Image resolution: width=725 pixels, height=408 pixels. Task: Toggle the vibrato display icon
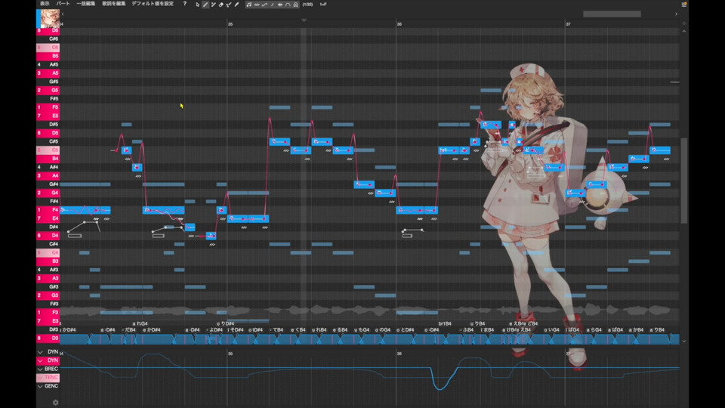257,5
